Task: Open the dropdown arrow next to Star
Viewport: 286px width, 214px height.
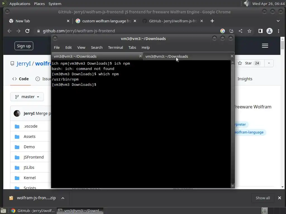Action: 269,63
